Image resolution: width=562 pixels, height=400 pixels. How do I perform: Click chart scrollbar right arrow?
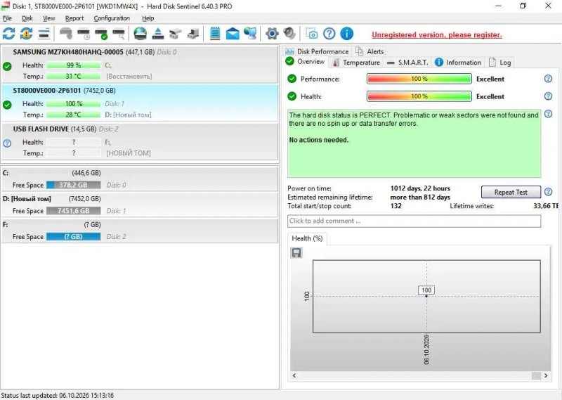546,375
